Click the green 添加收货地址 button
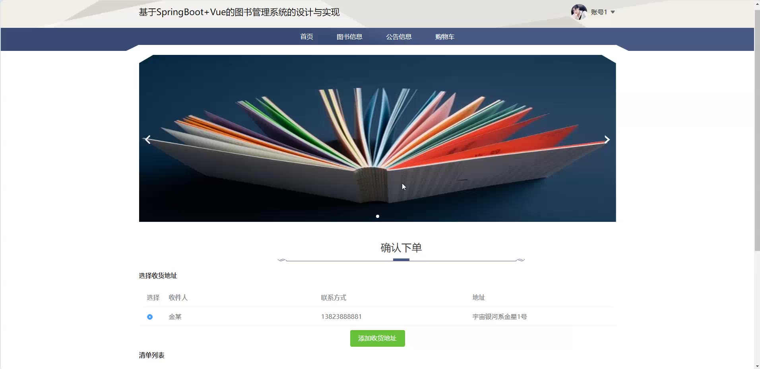This screenshot has width=760, height=369. pyautogui.click(x=378, y=338)
